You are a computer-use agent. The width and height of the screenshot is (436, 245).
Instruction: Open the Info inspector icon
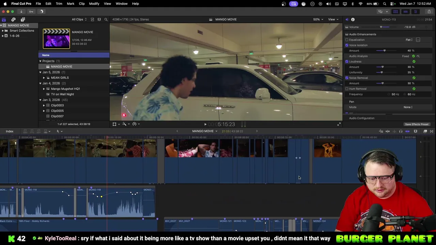pyautogui.click(x=353, y=19)
